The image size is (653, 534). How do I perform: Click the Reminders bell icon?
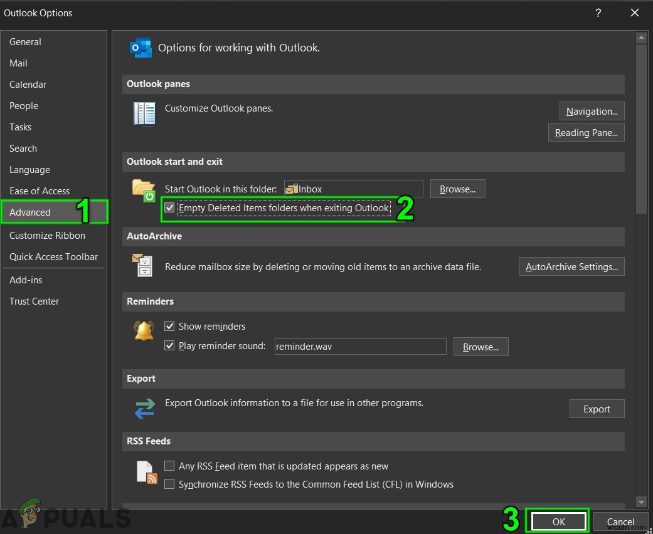click(x=144, y=331)
